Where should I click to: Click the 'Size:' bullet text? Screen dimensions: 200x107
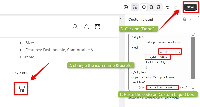click(30, 43)
